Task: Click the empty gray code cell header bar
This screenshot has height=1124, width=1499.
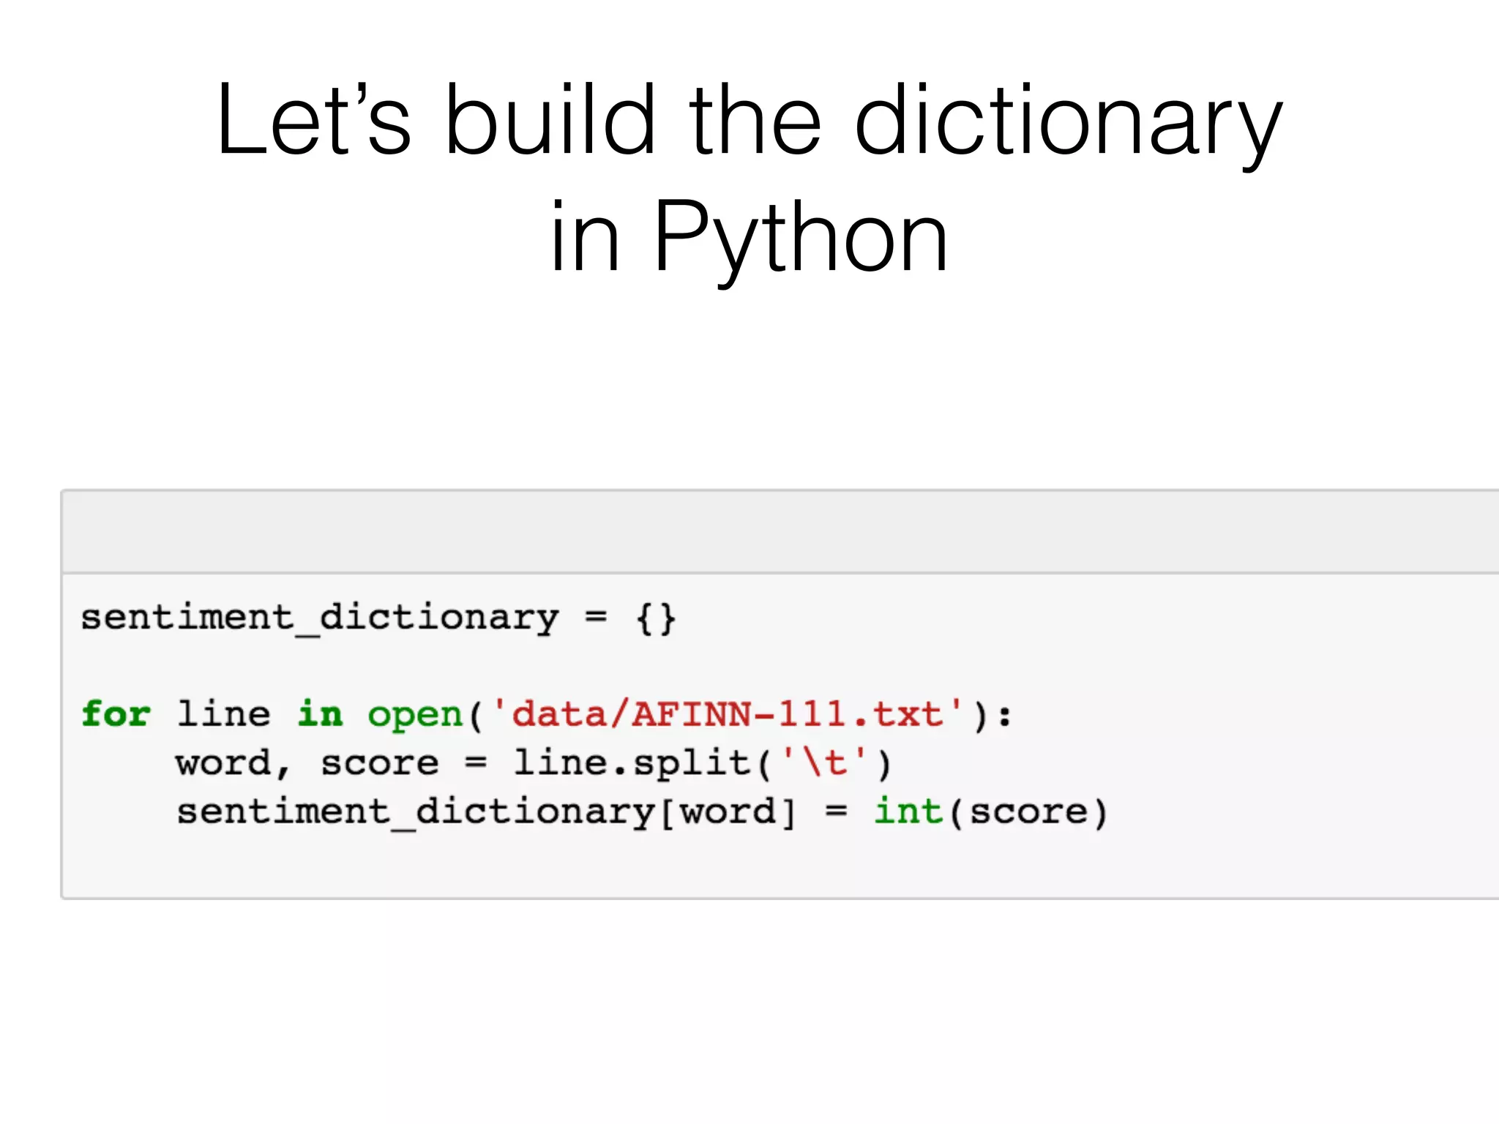Action: coord(780,532)
